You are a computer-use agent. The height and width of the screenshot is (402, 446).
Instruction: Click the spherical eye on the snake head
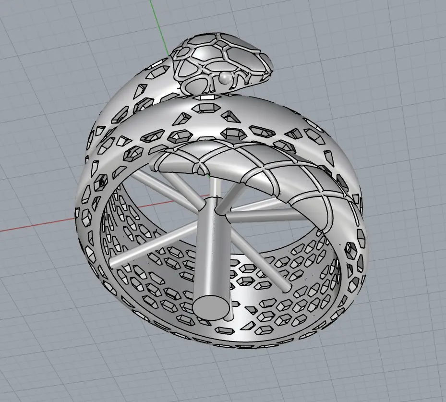225,79
